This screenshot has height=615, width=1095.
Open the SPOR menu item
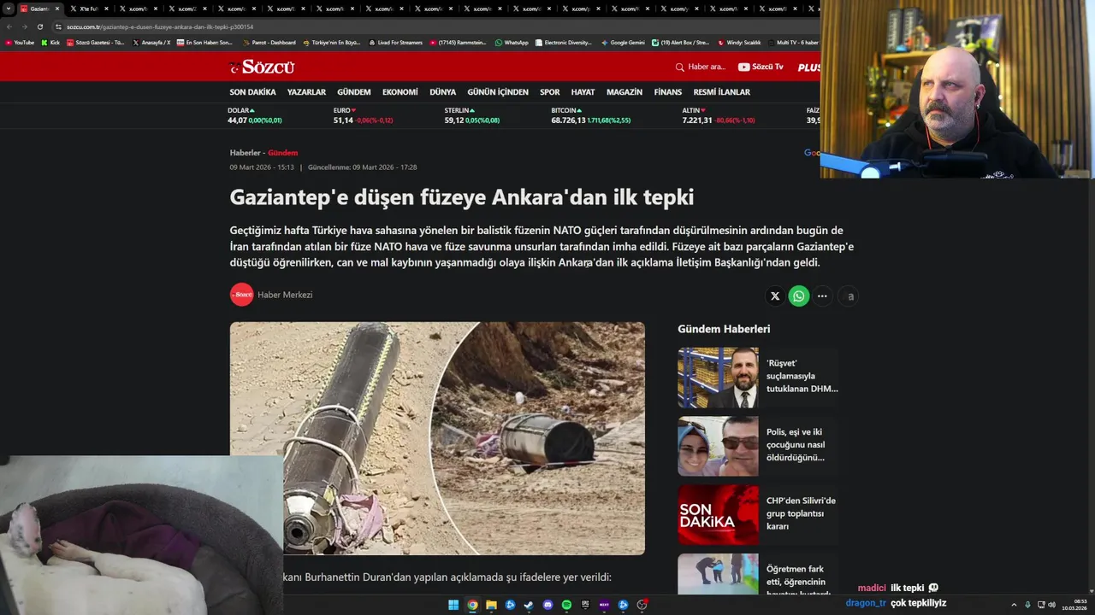(x=550, y=92)
